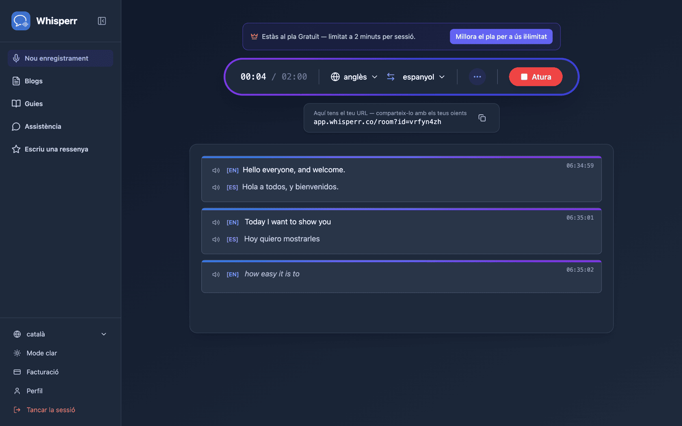Click timestamp 06:34:59
Screen dimensions: 682x426
click(580, 166)
